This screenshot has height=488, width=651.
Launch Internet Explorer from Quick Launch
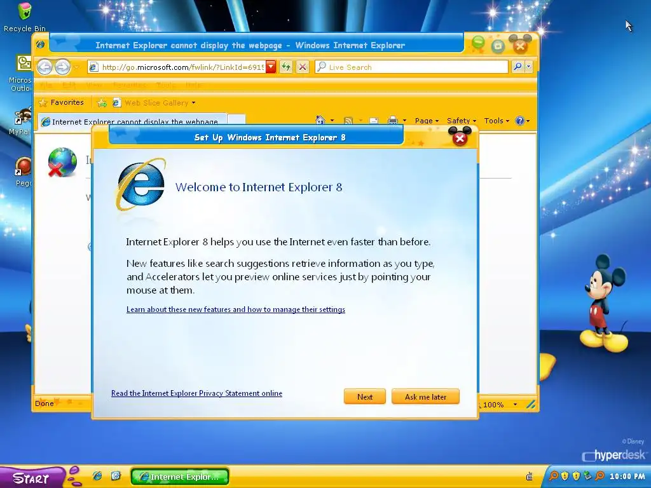pyautogui.click(x=97, y=476)
